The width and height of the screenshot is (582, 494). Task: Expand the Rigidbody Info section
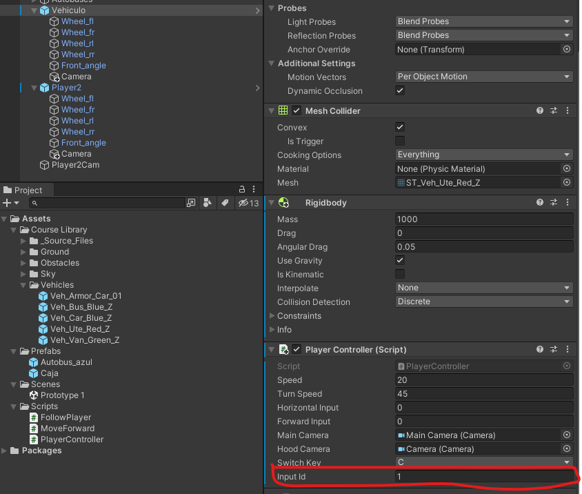point(272,330)
